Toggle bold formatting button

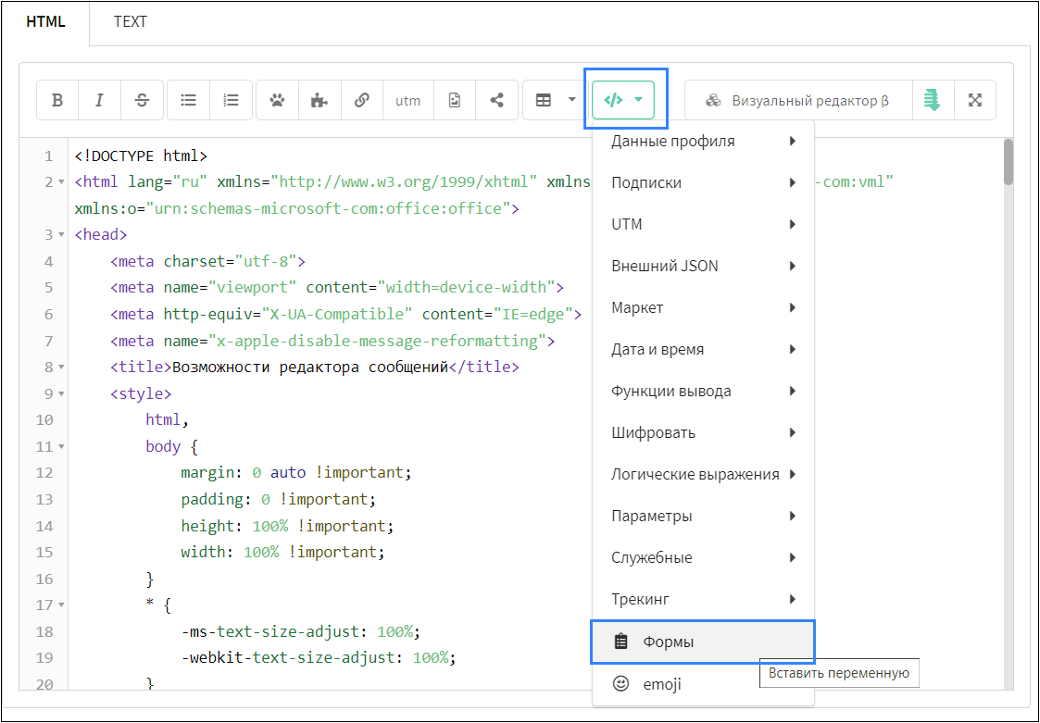click(x=57, y=100)
